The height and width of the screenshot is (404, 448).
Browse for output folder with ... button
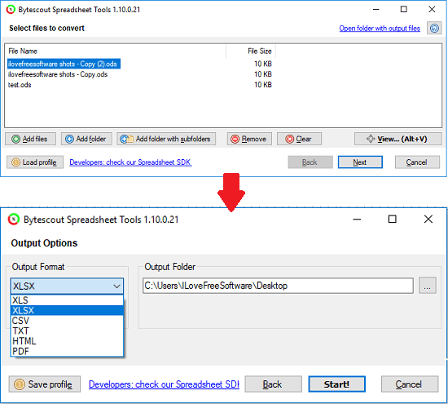pyautogui.click(x=428, y=286)
